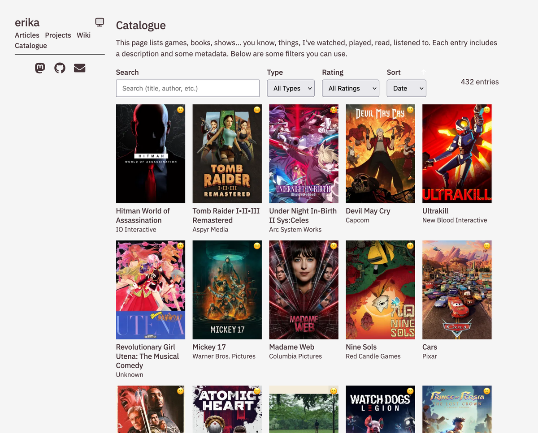
Task: Click rating emoji on Ultrakill cover
Action: [486, 110]
